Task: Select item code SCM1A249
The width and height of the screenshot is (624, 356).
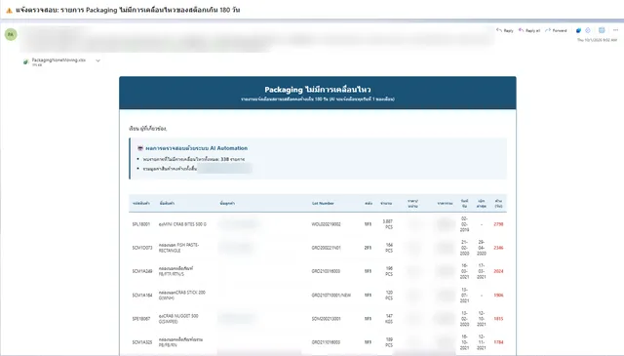Action: click(x=142, y=271)
